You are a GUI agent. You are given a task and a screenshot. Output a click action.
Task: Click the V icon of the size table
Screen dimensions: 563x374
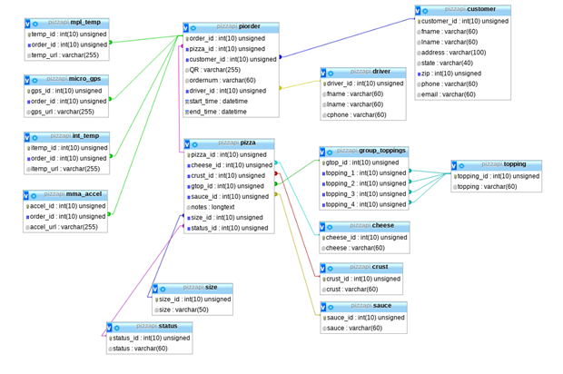[155, 289]
